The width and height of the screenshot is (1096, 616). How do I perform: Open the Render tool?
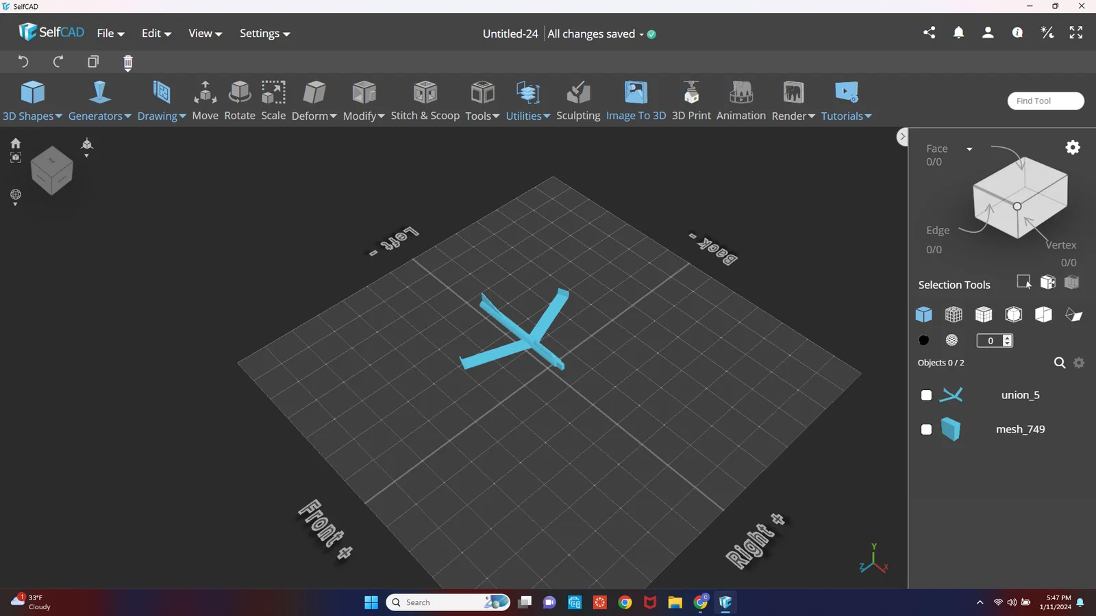[x=793, y=92]
